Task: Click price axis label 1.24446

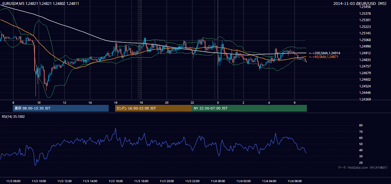Action: (365, 93)
